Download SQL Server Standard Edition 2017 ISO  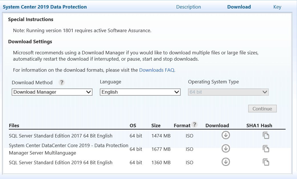(226, 135)
